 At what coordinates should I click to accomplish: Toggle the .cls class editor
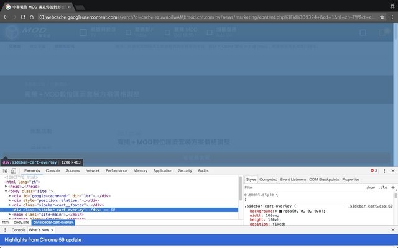pyautogui.click(x=383, y=187)
